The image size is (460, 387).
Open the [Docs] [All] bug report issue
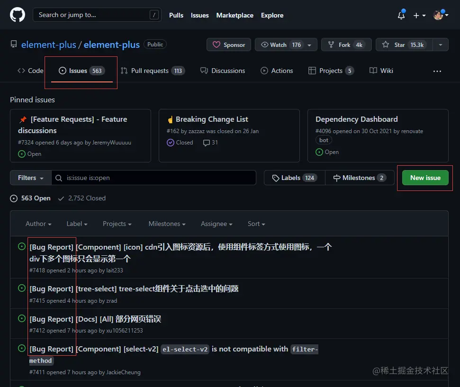click(95, 319)
